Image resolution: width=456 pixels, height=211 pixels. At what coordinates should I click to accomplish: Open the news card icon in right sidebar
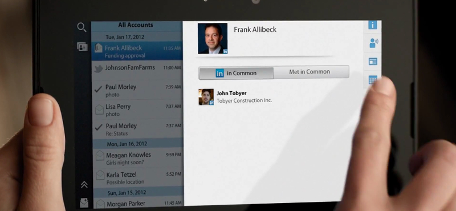point(373,62)
